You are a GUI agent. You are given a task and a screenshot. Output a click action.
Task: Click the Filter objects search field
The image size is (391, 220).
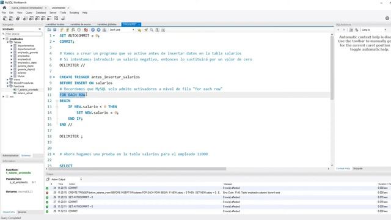pyautogui.click(x=24, y=34)
